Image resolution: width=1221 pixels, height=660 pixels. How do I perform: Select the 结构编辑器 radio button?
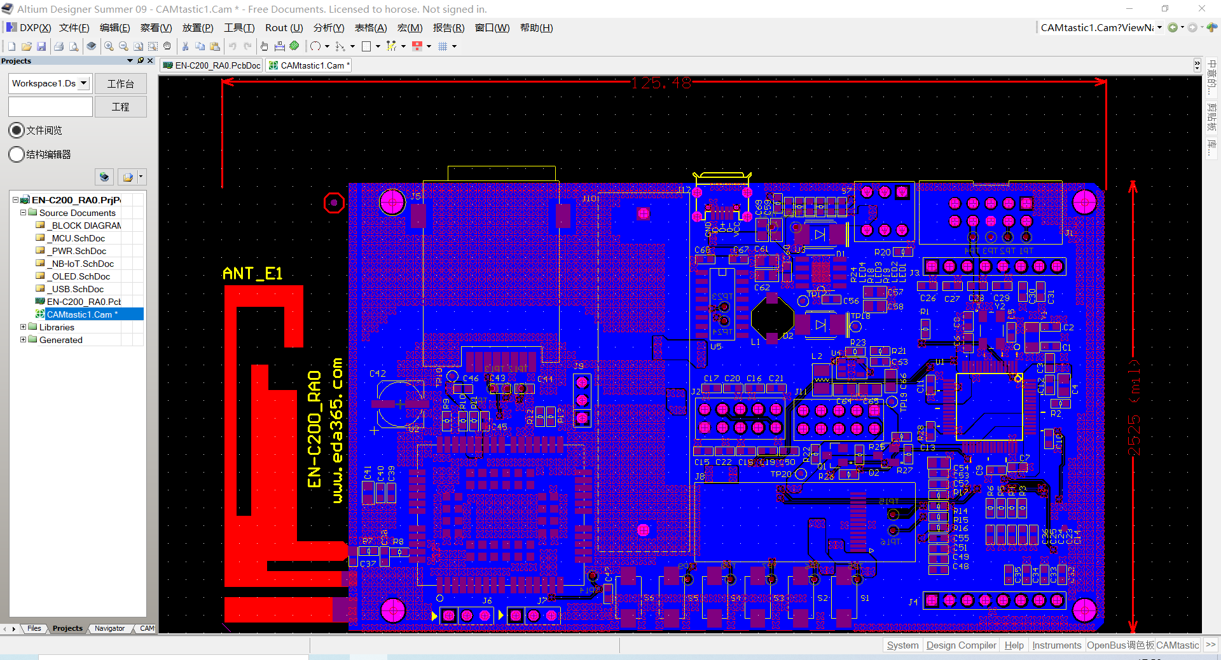[17, 154]
